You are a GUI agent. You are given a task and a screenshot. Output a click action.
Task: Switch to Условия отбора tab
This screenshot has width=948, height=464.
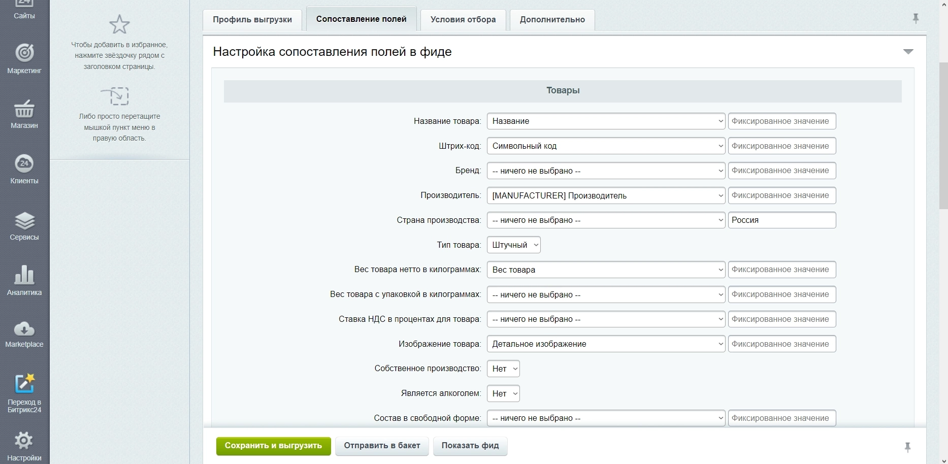(x=463, y=20)
